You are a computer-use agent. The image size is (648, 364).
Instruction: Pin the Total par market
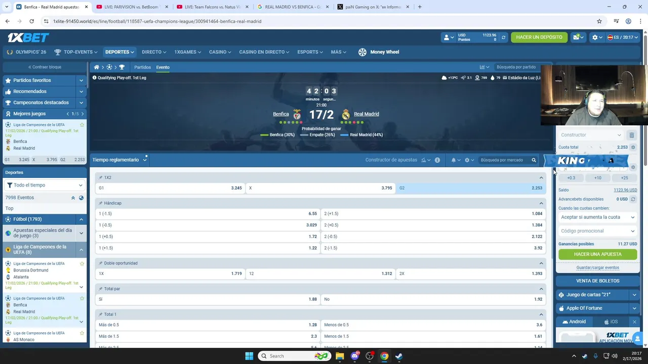click(101, 289)
